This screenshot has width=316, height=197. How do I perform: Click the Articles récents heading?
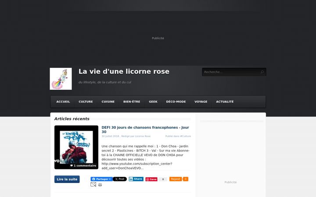coord(72,119)
